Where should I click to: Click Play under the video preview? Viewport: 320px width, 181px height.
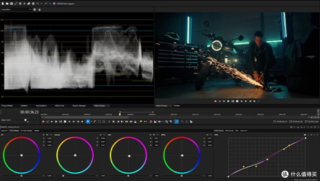[228, 101]
